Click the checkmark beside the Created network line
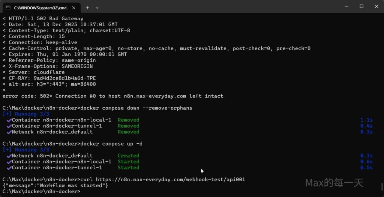The width and height of the screenshot is (384, 197). click(9, 156)
